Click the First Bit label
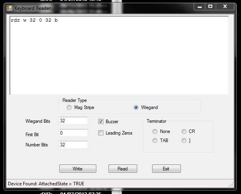Image resolution: width=241 pixels, height=194 pixels. tap(32, 135)
